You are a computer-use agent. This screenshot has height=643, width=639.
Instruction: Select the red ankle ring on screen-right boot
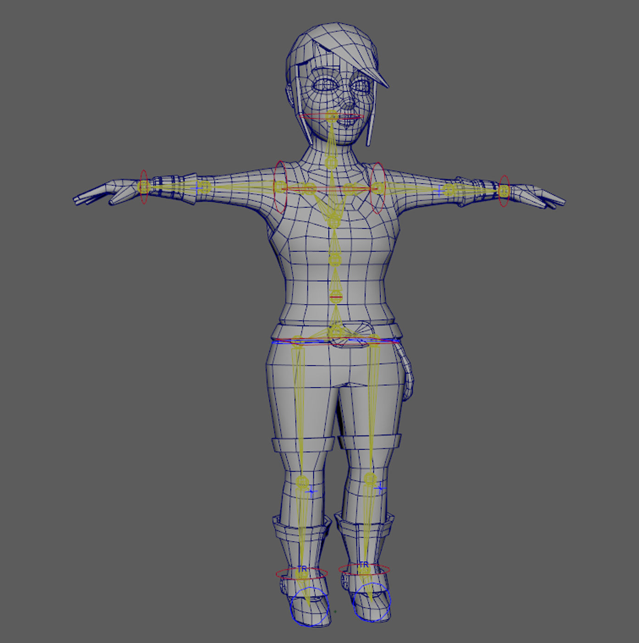pyautogui.click(x=364, y=570)
